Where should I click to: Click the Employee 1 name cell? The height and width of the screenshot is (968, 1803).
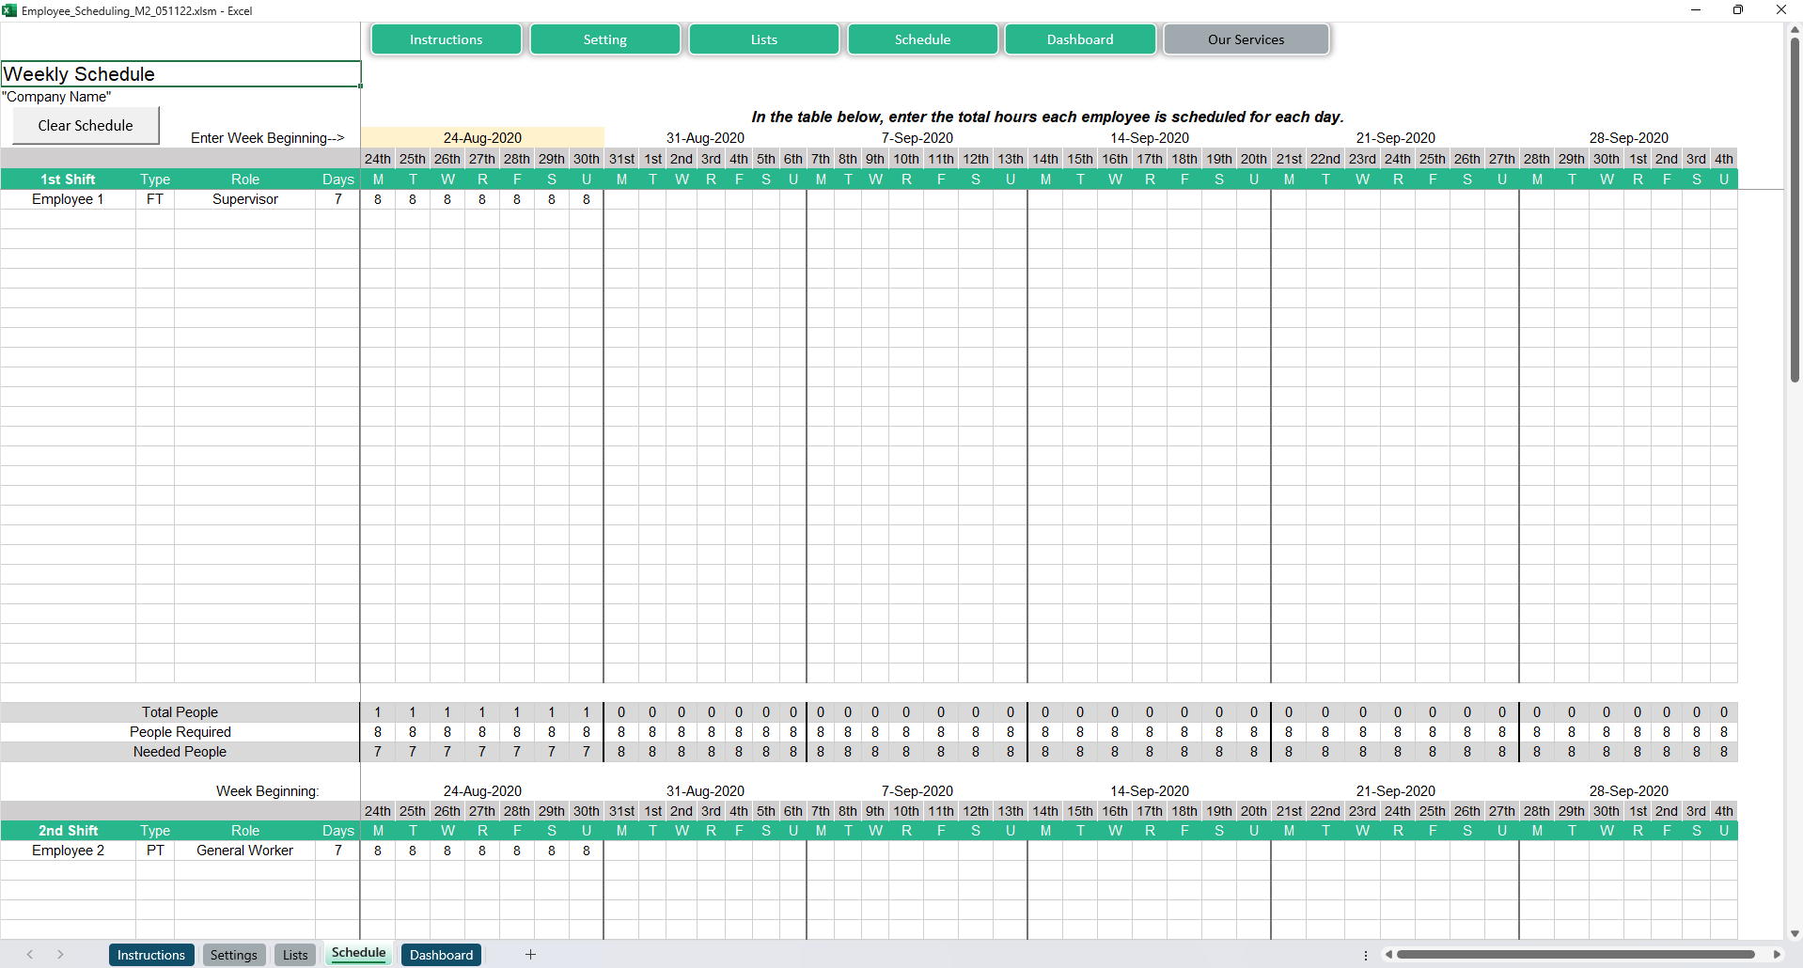point(68,199)
